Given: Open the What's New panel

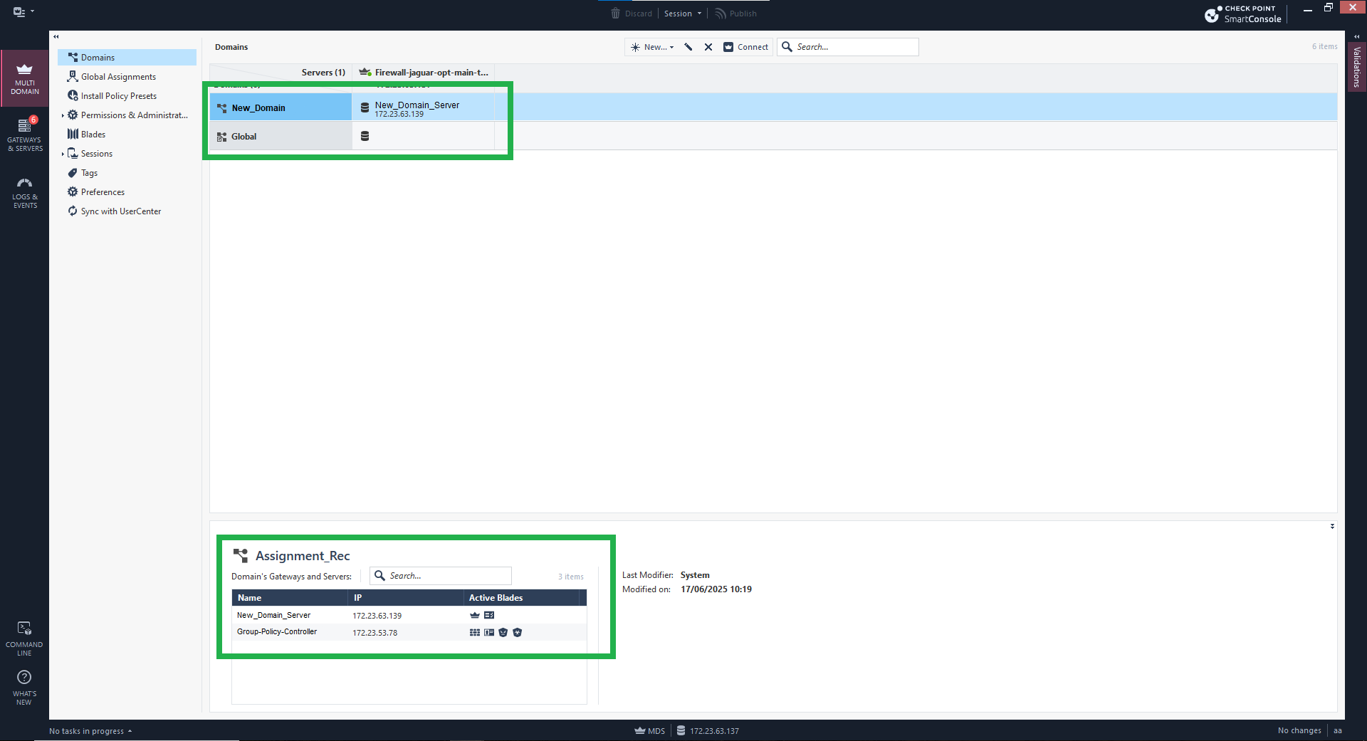Looking at the screenshot, I should click(x=25, y=687).
